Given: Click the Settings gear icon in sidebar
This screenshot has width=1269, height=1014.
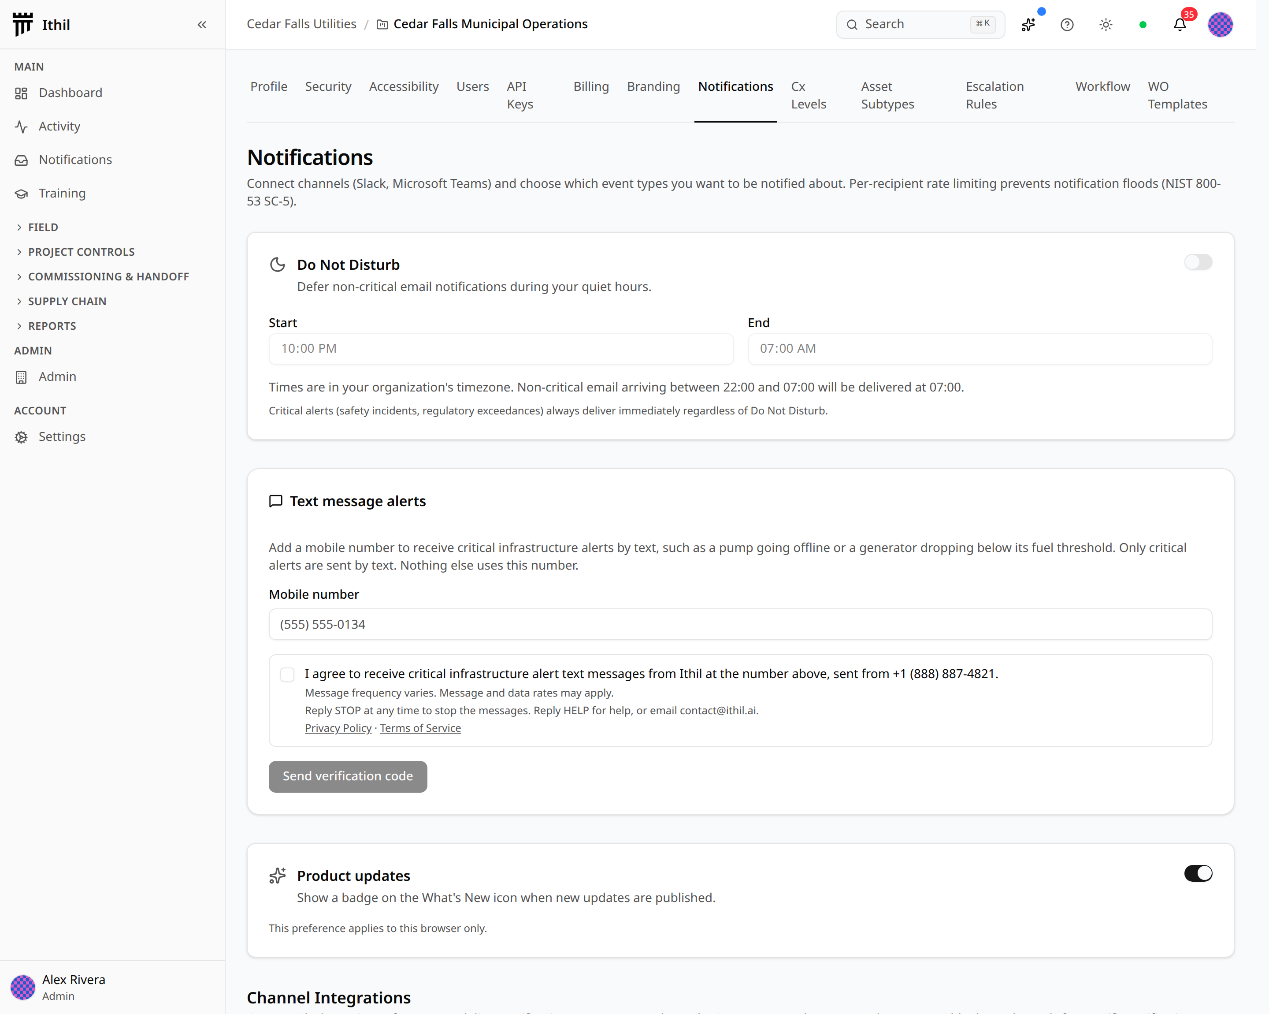Looking at the screenshot, I should [21, 437].
